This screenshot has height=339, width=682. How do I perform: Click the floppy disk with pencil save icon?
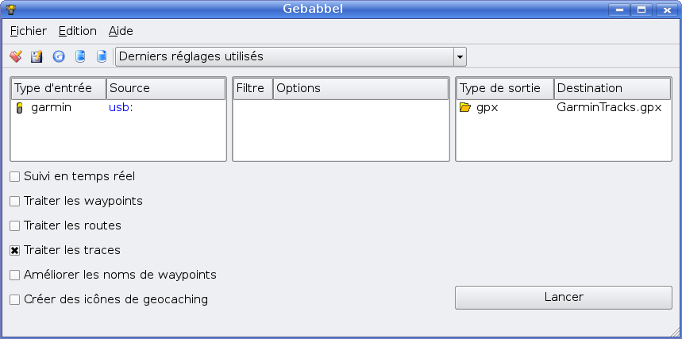[37, 56]
